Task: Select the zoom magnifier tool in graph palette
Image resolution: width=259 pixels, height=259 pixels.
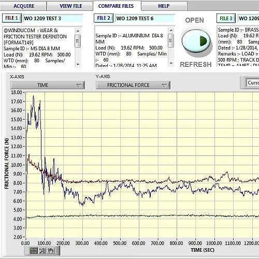Action: tap(42, 250)
